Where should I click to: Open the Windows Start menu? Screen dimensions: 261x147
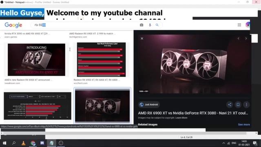coord(4,143)
